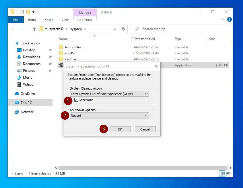Open the App Tools tab
Viewport: 243px width, 188px height.
[x=85, y=20]
